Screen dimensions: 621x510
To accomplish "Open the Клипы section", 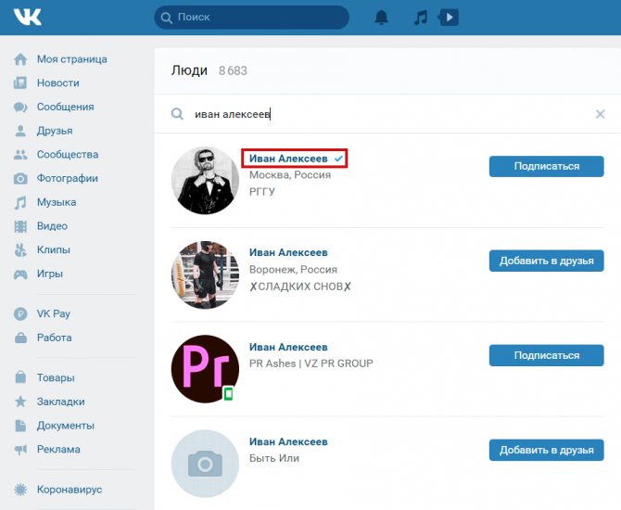I will coord(55,250).
